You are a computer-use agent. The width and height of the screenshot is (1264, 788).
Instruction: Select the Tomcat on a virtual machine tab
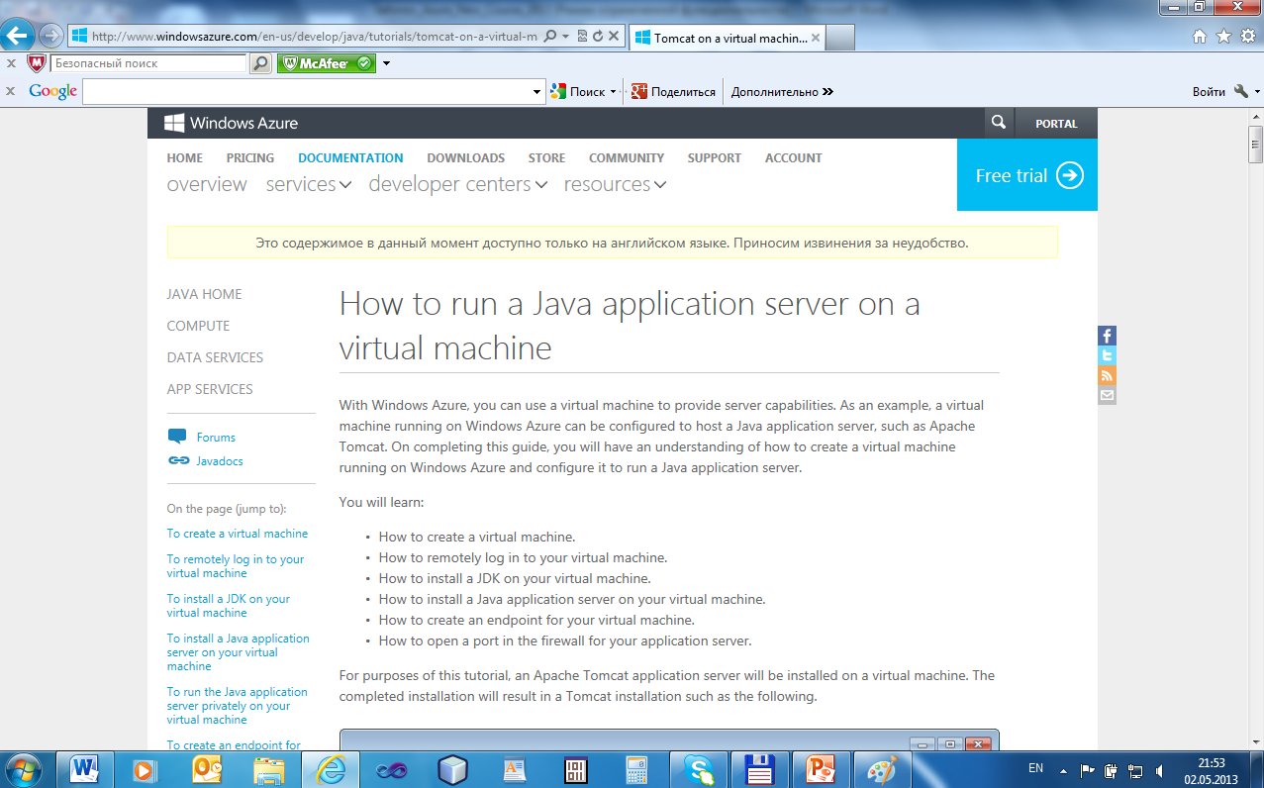point(726,38)
